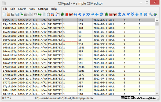
Task: Select the cell containing 2836
Action: tap(85, 67)
